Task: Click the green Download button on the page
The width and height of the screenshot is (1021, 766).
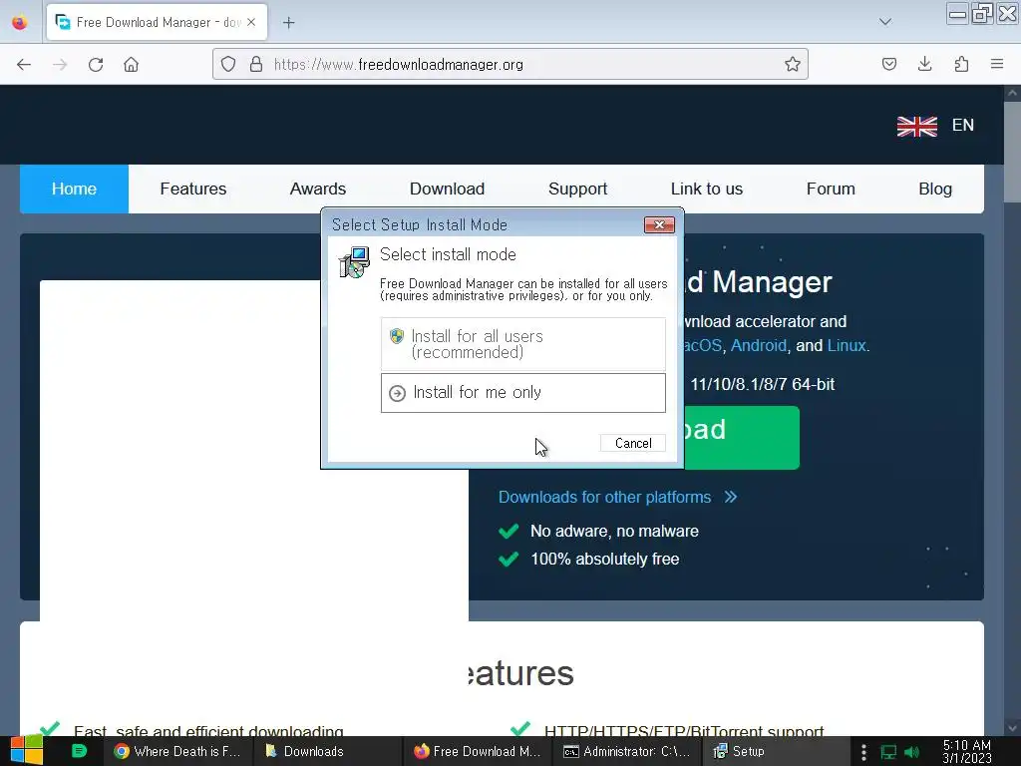Action: click(741, 438)
